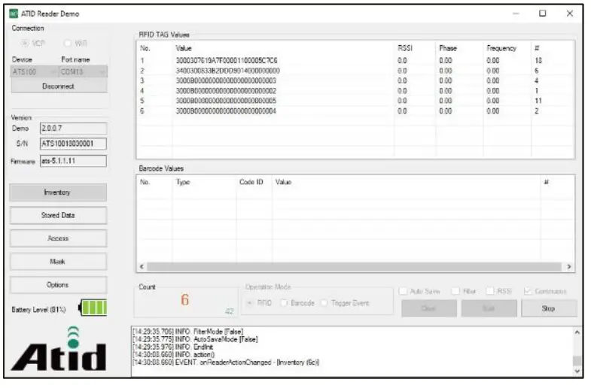591x388 pixels.
Task: Click the disabled Clear button
Action: [x=429, y=309]
